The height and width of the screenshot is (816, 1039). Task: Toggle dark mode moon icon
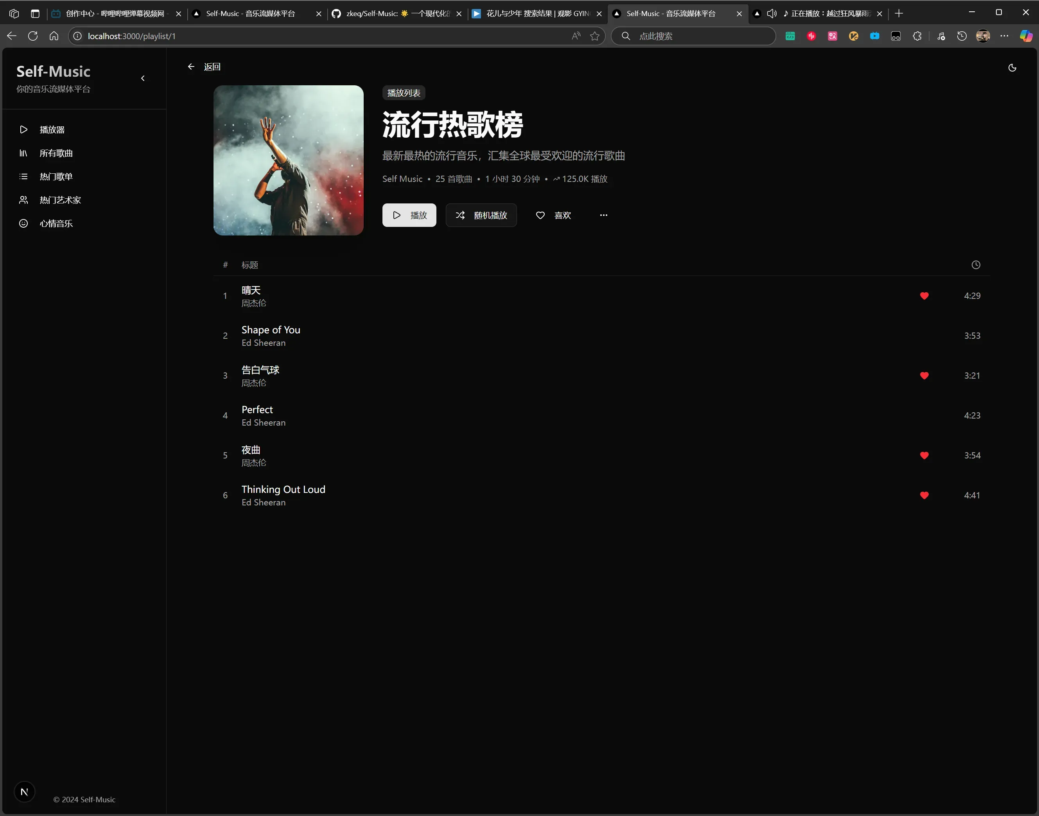[1012, 68]
